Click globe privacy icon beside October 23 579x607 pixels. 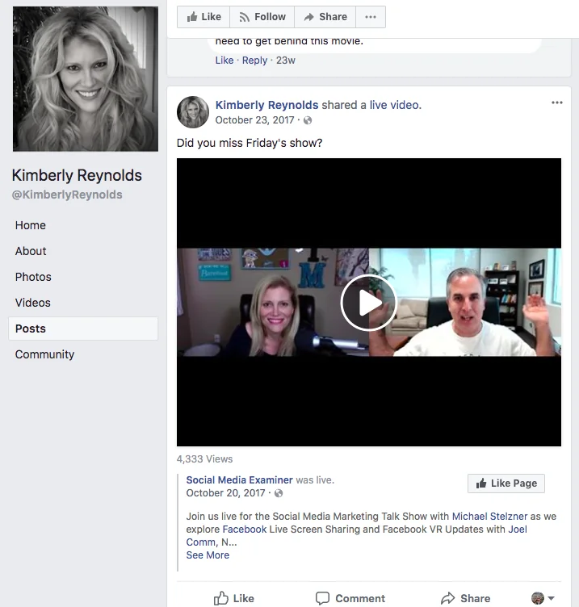point(308,120)
